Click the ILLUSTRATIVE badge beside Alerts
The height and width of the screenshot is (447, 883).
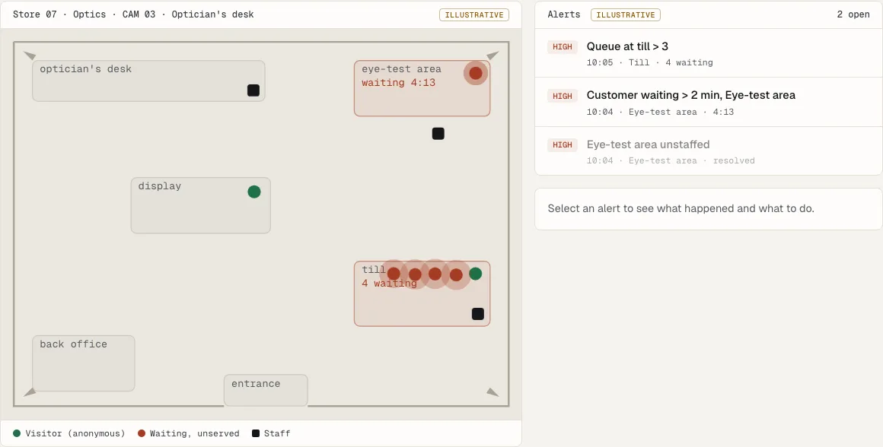626,14
